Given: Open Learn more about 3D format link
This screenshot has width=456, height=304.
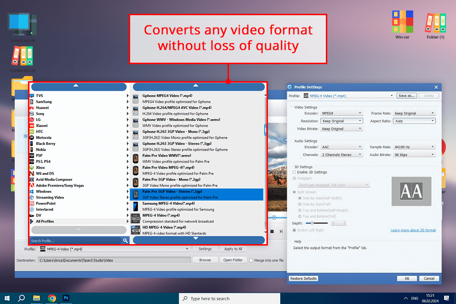Looking at the screenshot, I should (x=413, y=230).
